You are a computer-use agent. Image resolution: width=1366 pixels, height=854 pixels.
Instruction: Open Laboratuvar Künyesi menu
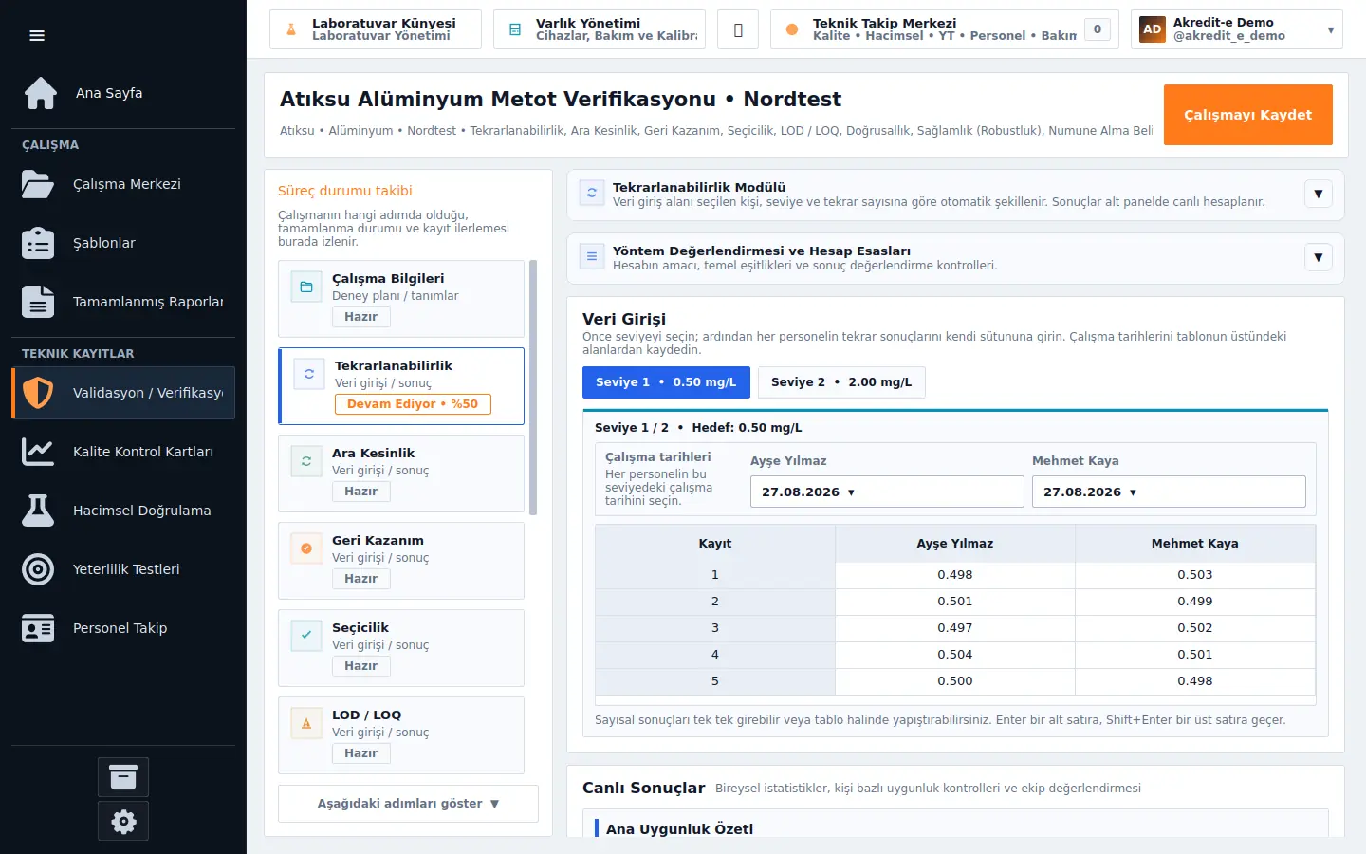[376, 29]
